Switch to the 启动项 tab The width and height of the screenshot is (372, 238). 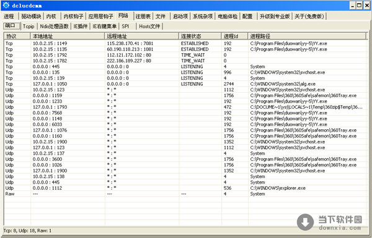pos(180,16)
